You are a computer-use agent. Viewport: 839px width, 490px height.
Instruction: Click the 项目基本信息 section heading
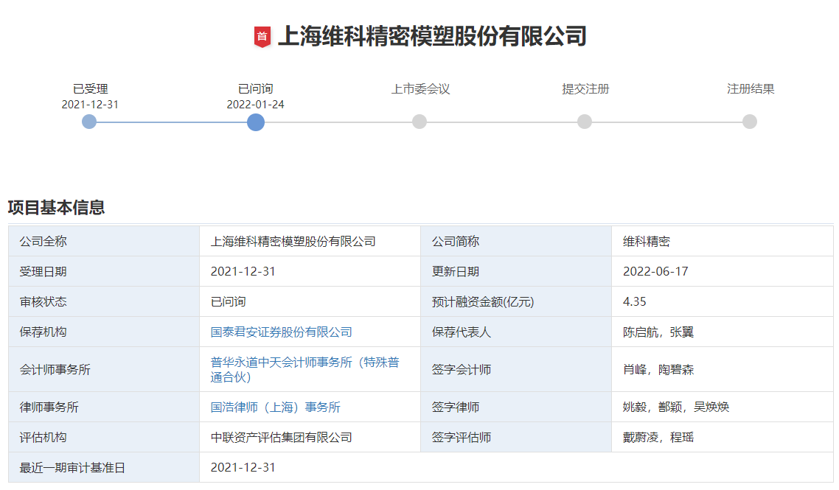(x=56, y=208)
